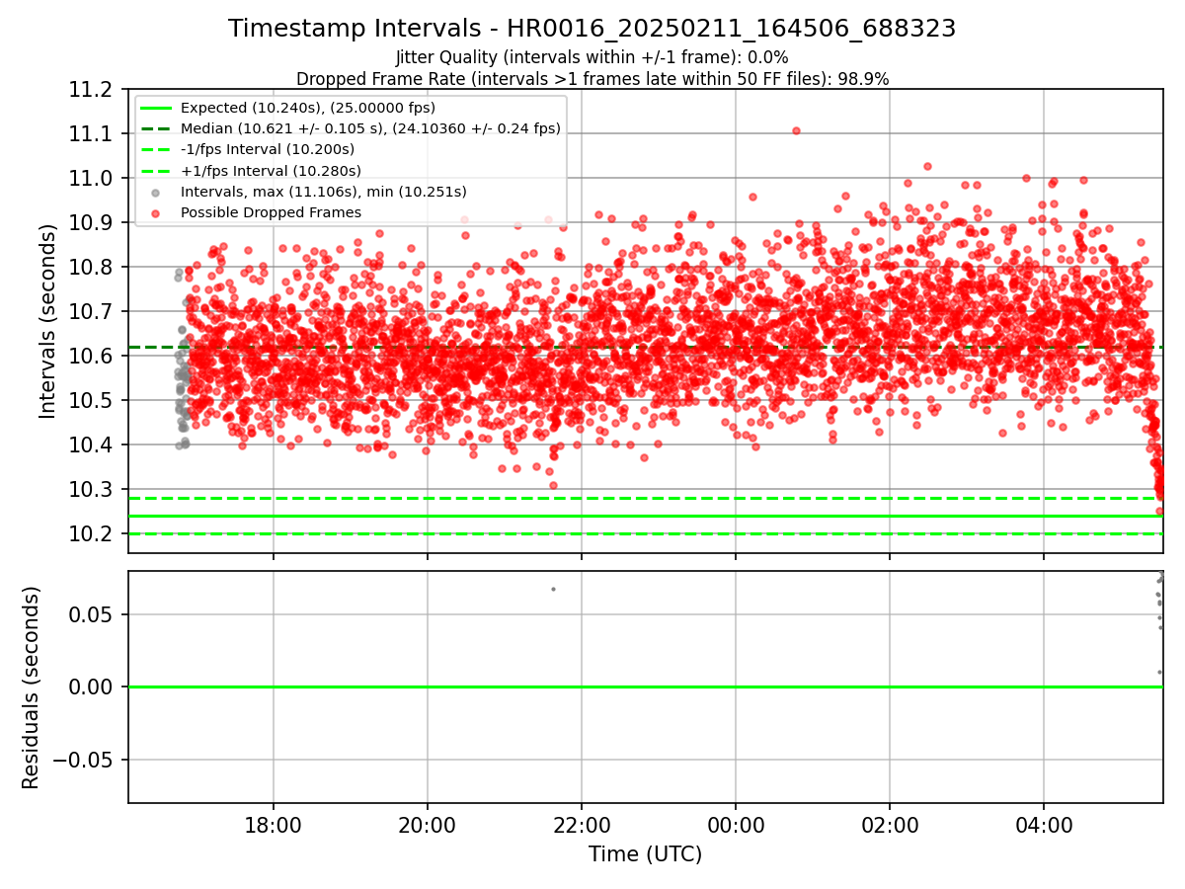Screen dimensions: 1185x889
Task: Click the '22:00' x-axis tick label
Action: 582,824
